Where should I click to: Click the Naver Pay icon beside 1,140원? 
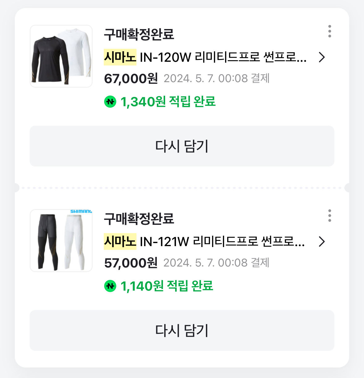pos(110,286)
